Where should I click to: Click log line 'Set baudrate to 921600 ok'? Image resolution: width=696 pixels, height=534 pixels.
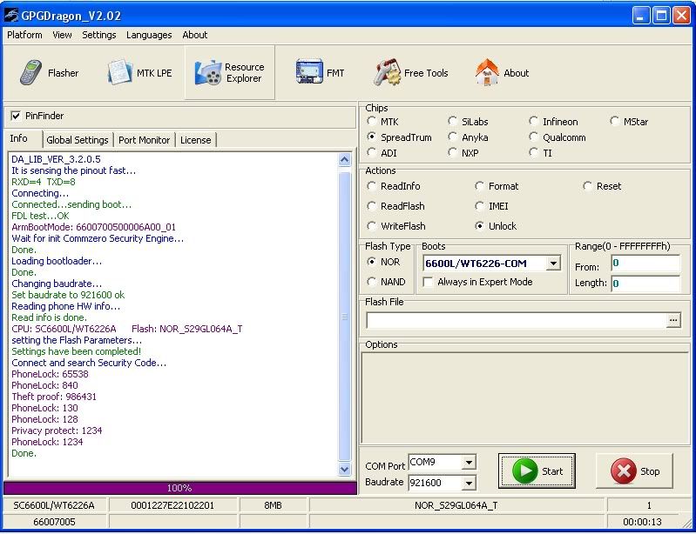[x=68, y=295]
